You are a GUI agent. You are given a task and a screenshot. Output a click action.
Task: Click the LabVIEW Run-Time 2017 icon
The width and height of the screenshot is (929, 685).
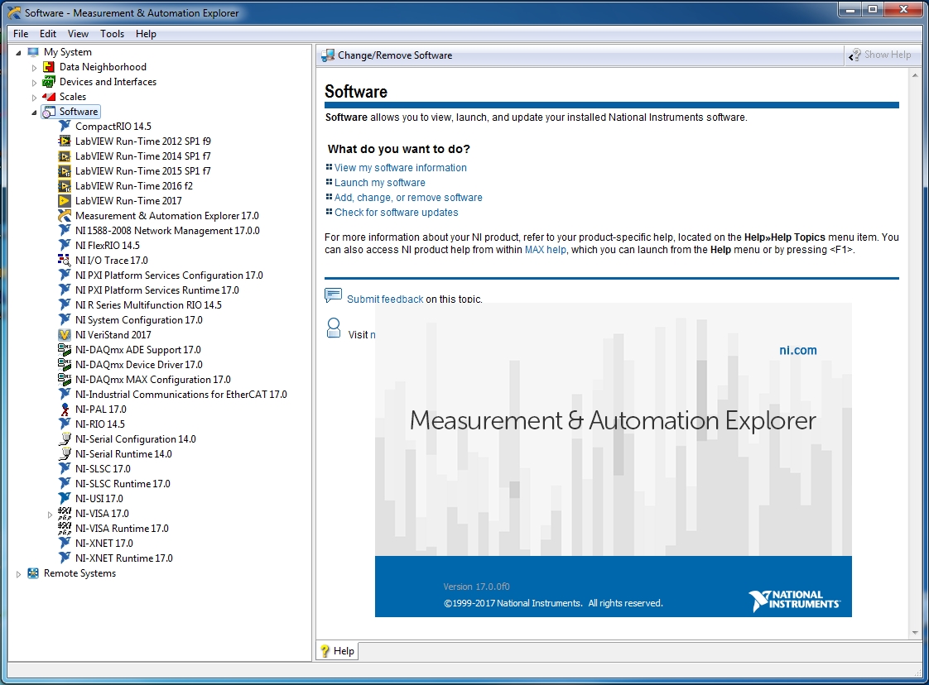pos(65,201)
